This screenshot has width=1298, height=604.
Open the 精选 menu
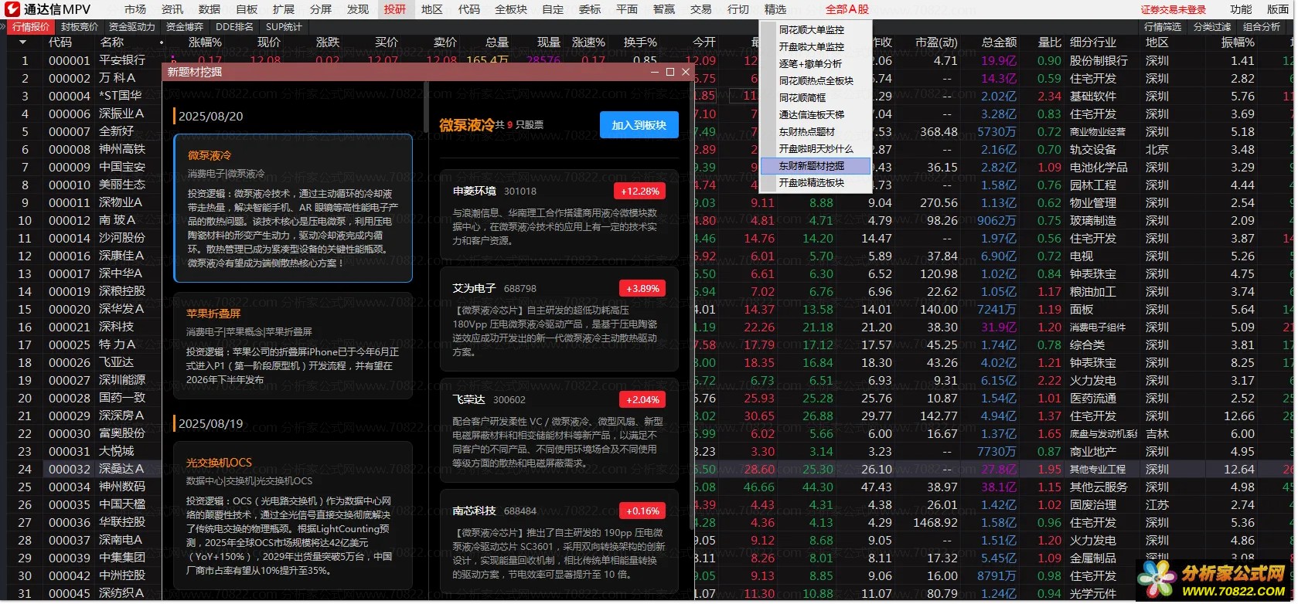pyautogui.click(x=775, y=9)
